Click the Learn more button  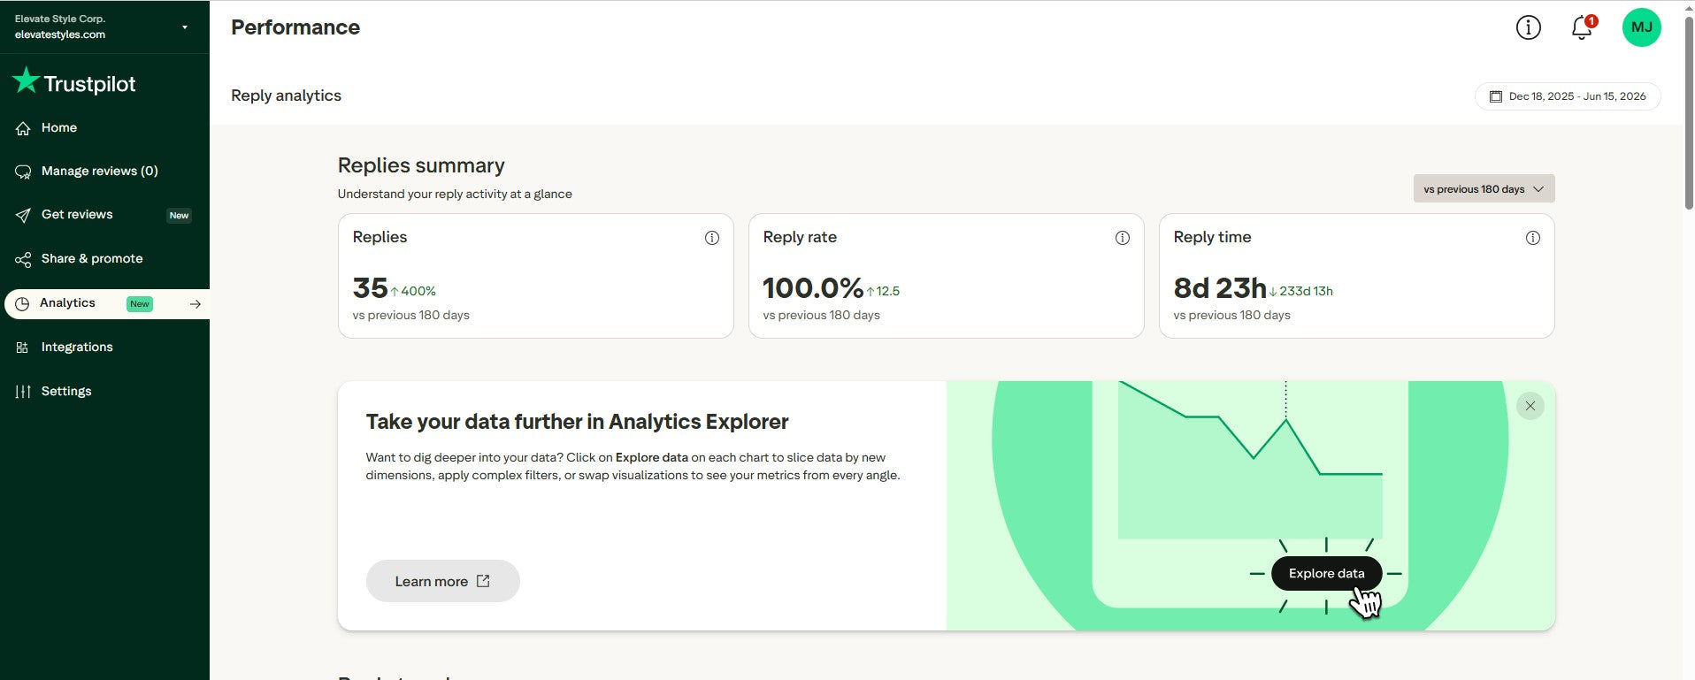point(442,581)
